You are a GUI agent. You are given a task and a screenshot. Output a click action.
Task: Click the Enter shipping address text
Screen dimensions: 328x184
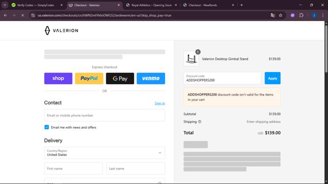pos(263,122)
